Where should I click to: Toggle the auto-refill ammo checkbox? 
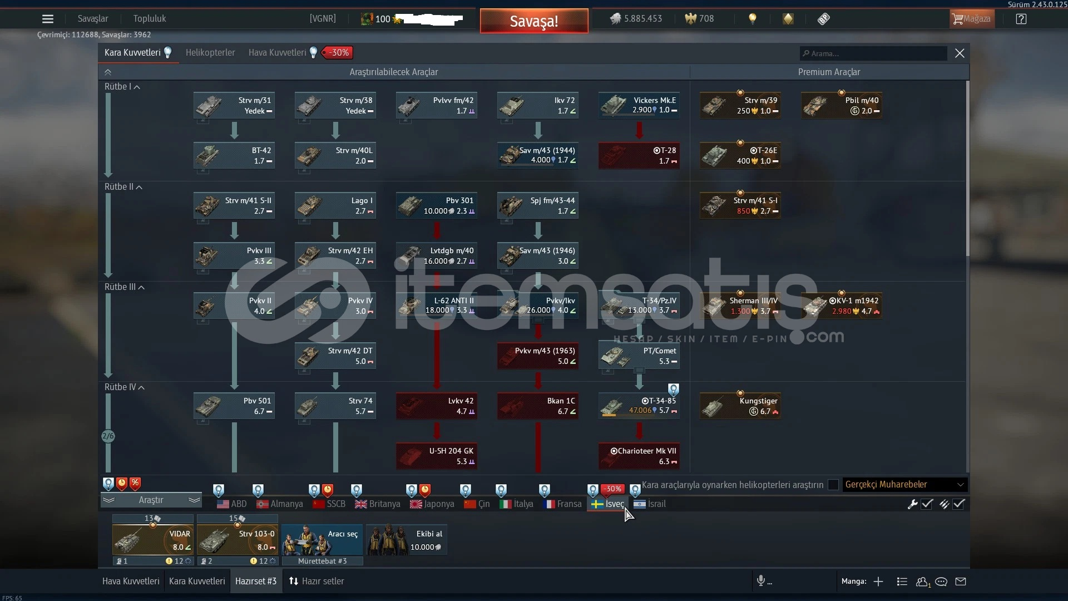[x=958, y=504]
